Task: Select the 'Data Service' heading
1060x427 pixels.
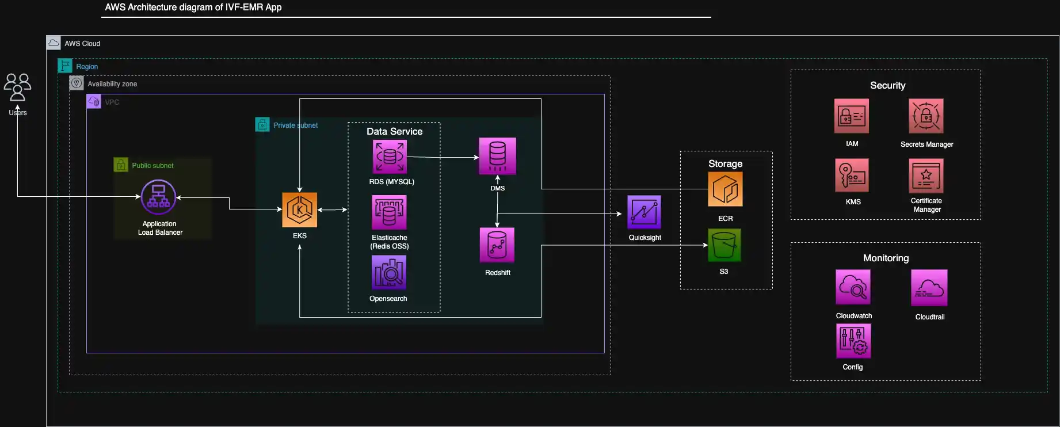Action: coord(394,131)
